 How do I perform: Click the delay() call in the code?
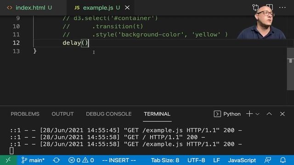[x=75, y=43]
